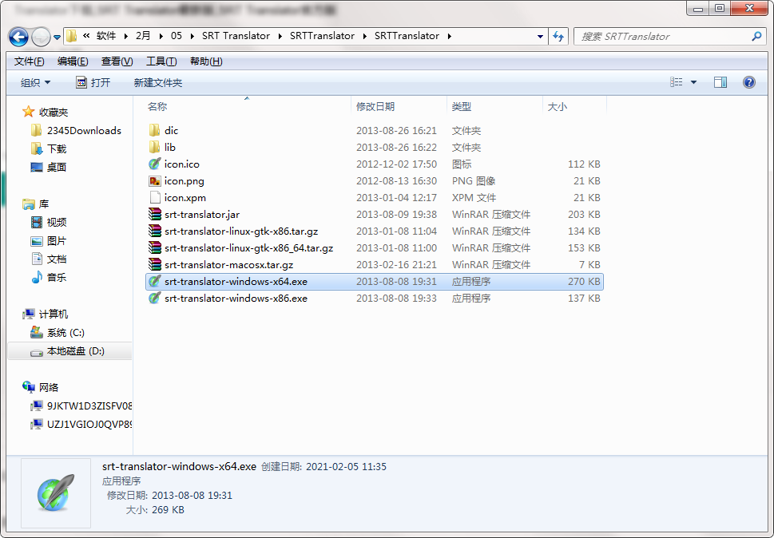Image resolution: width=774 pixels, height=538 pixels.
Task: Open the 文档 library
Action: (57, 259)
